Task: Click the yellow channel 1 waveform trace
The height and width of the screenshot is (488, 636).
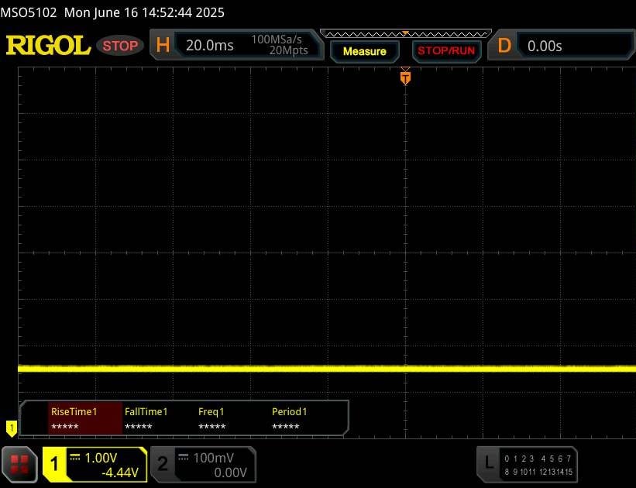Action: coord(327,369)
